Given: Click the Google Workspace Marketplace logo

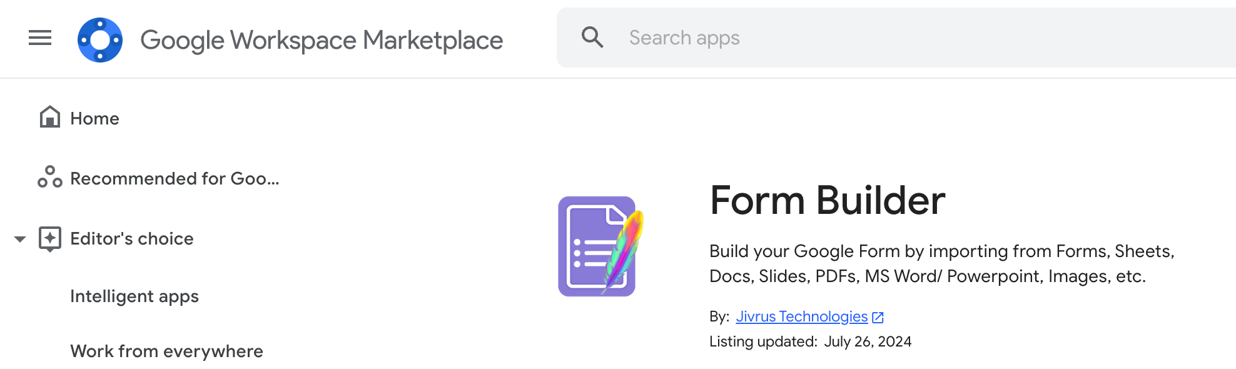Looking at the screenshot, I should click(100, 40).
